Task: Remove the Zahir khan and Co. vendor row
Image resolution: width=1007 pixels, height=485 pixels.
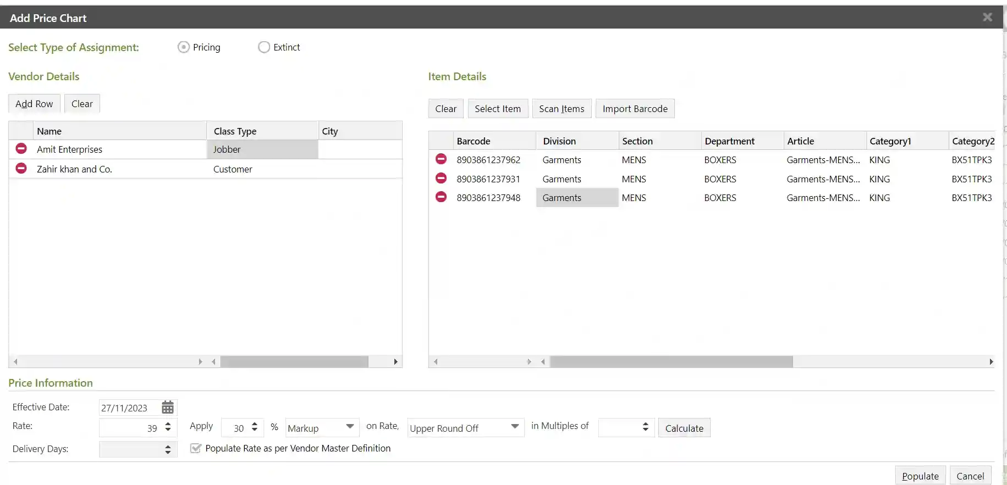Action: point(21,169)
